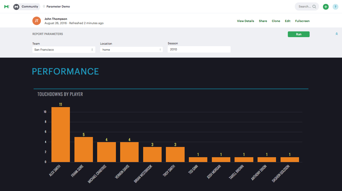The height and width of the screenshot is (191, 342).
Task: Click the DASHON GOLDSON axis label
Action: click(x=281, y=173)
